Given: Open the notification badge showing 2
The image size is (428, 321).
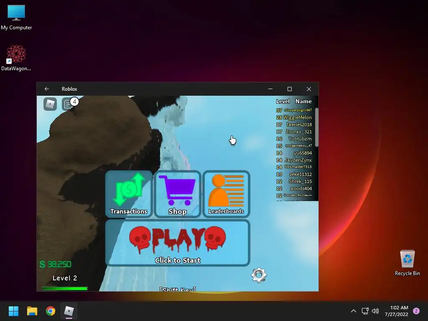Looking at the screenshot, I should coord(416,311).
